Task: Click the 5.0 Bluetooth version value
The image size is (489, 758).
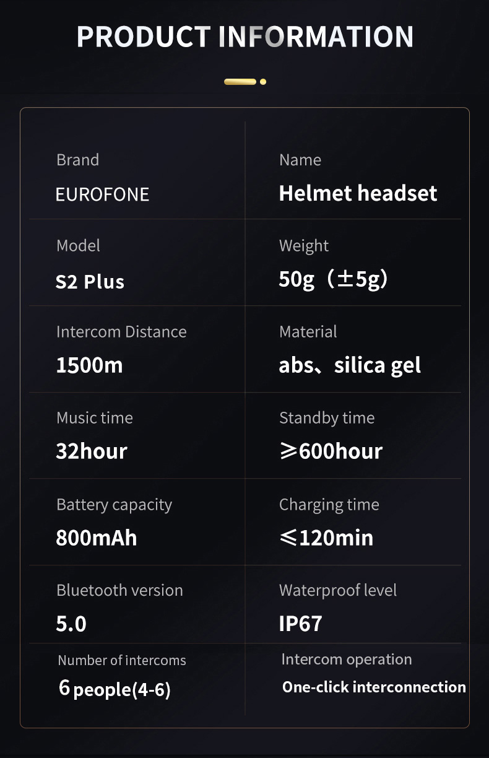Action: point(71,624)
